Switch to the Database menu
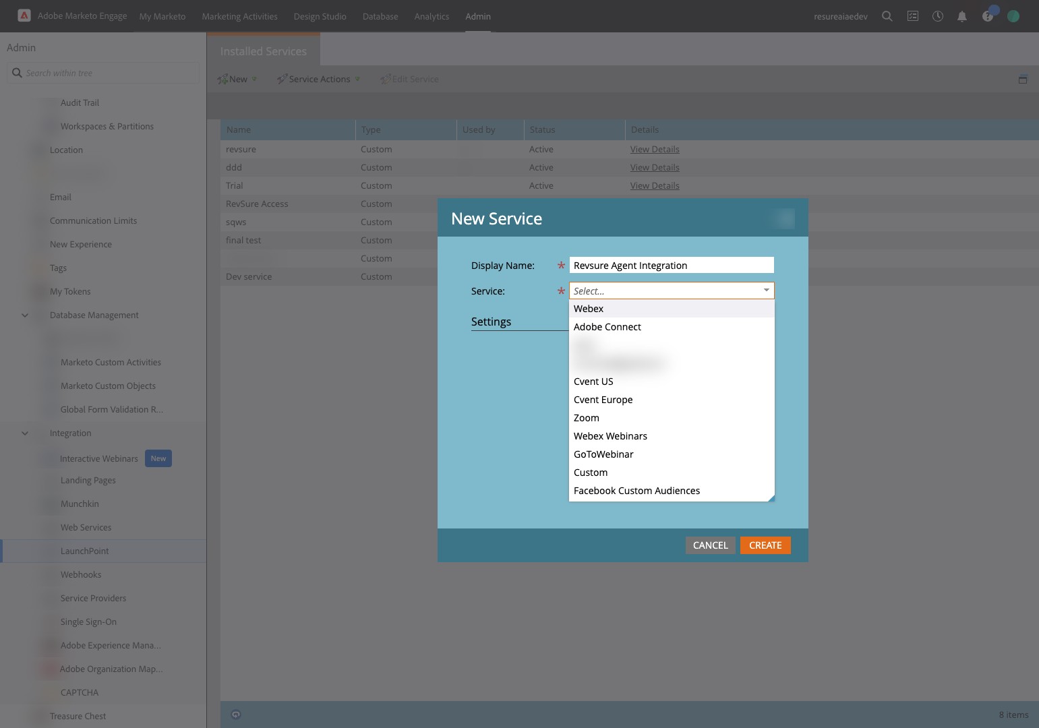The image size is (1039, 728). pyautogui.click(x=380, y=16)
